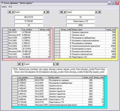Click the Data2 code field showing 10

click(81, 17)
